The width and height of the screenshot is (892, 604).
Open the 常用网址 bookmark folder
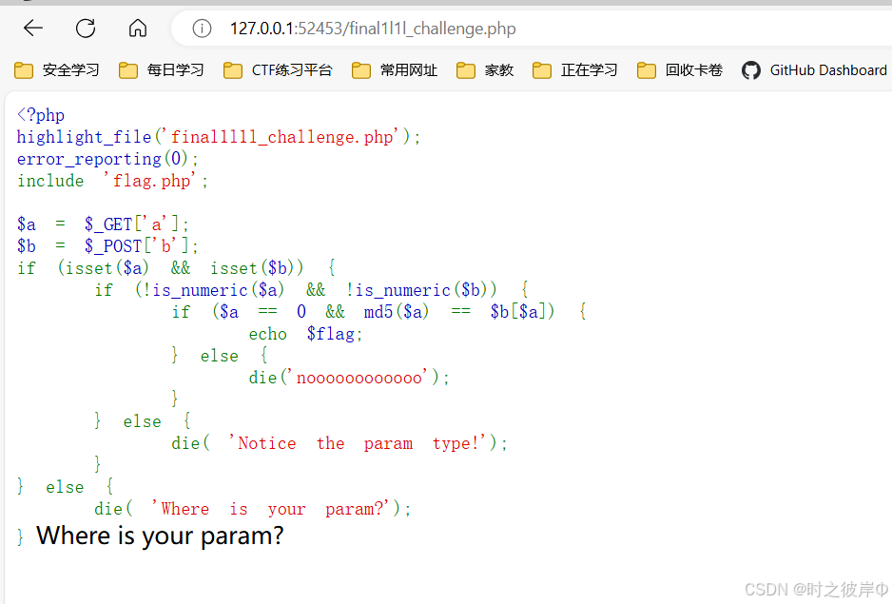click(x=395, y=70)
